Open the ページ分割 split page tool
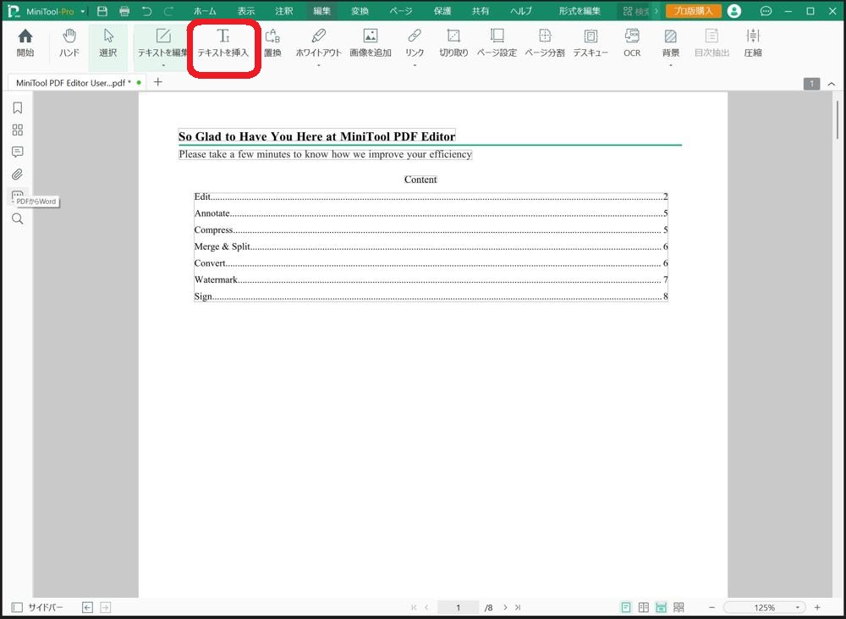 click(545, 43)
